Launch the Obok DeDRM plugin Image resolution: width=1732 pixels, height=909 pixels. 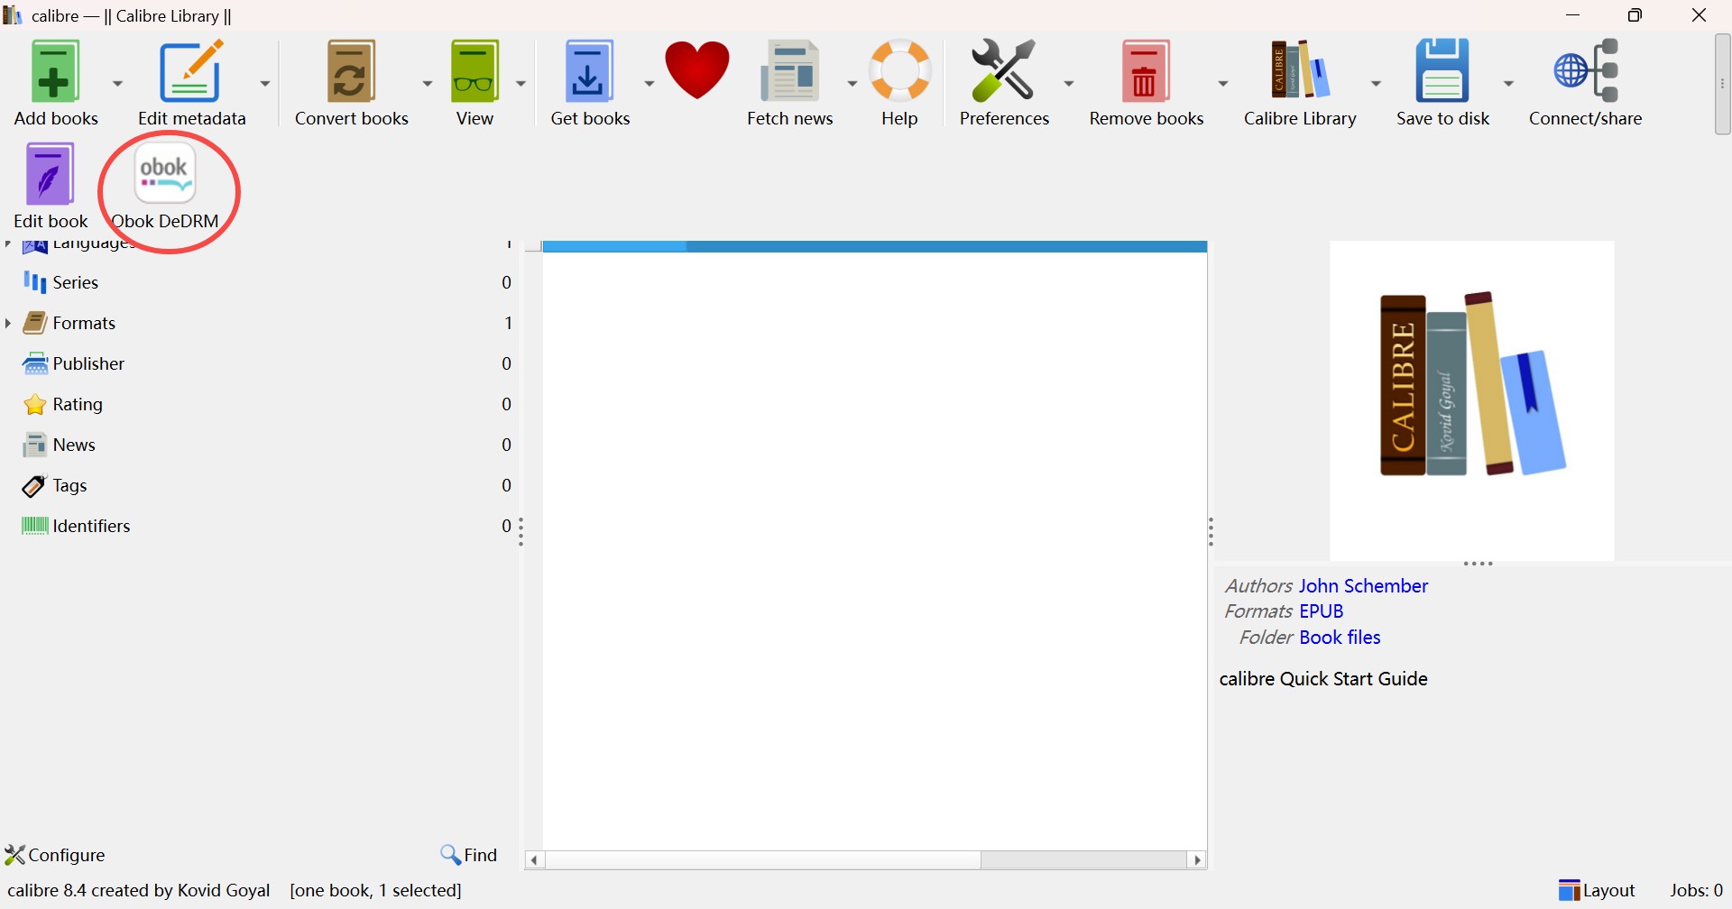click(x=166, y=186)
